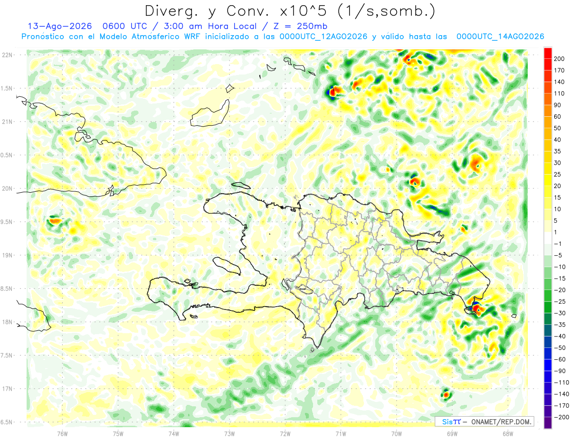This screenshot has width=570, height=440.
Task: Click the 18N latitude axis label
Action: point(7,322)
